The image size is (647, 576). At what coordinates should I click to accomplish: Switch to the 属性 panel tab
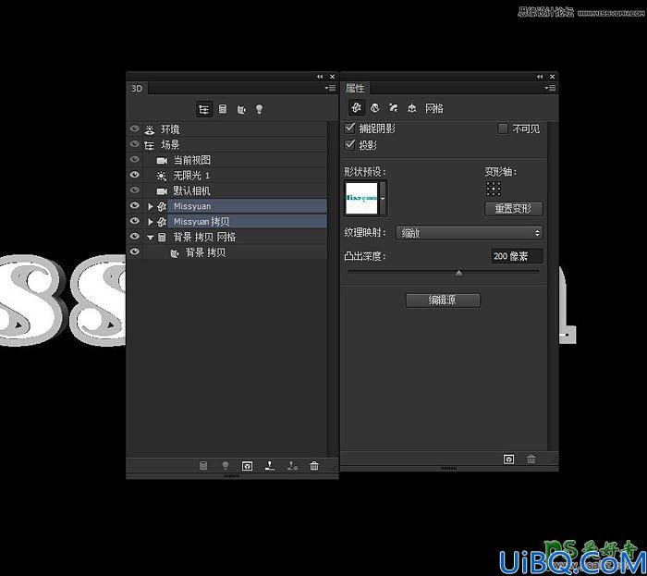tap(355, 88)
